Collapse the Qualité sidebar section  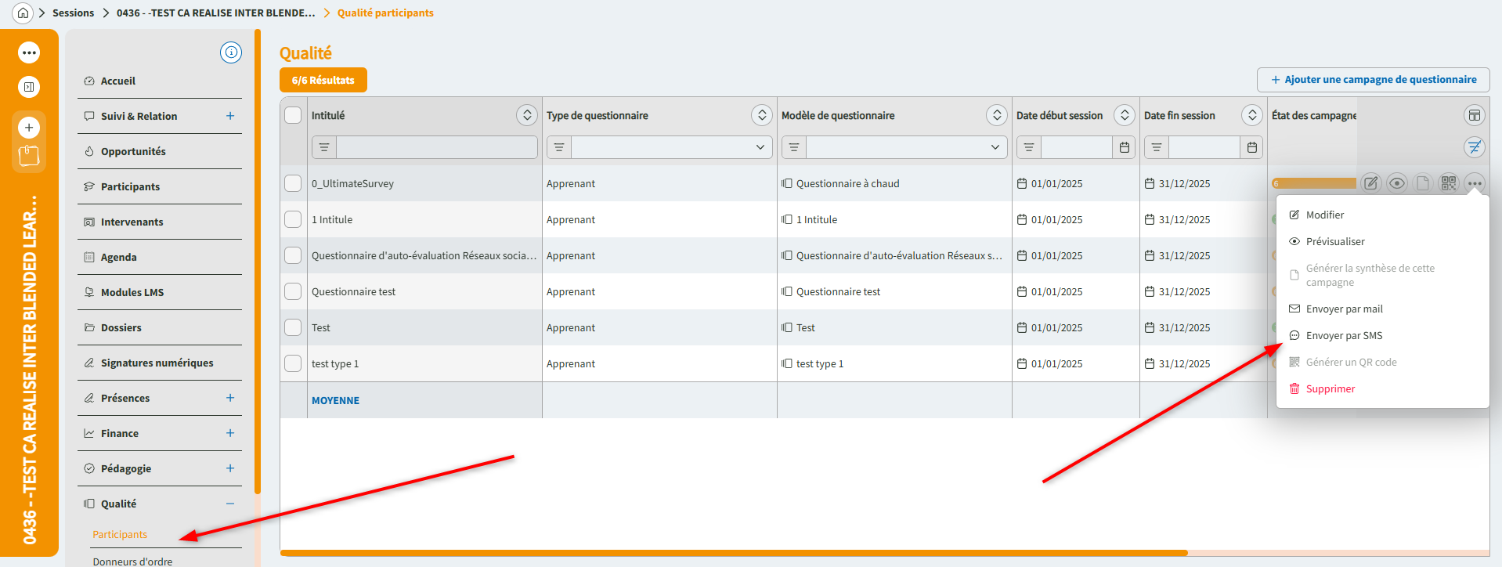click(x=230, y=504)
